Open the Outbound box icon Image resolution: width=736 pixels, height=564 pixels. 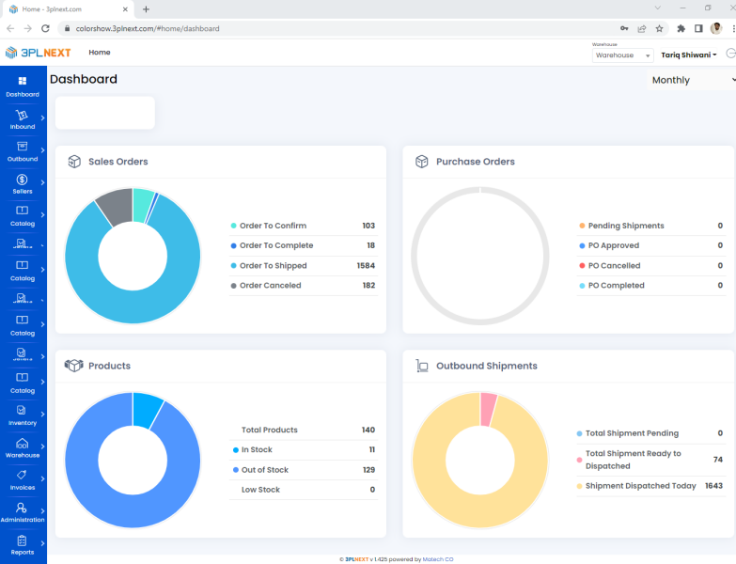[22, 147]
